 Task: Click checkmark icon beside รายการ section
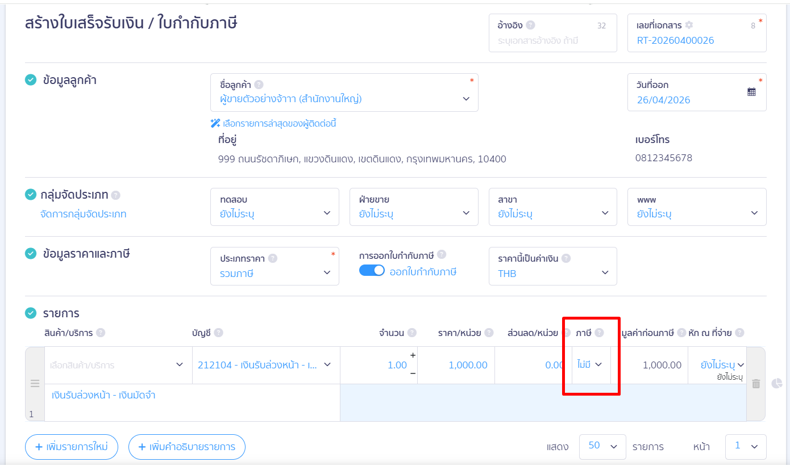tap(31, 313)
